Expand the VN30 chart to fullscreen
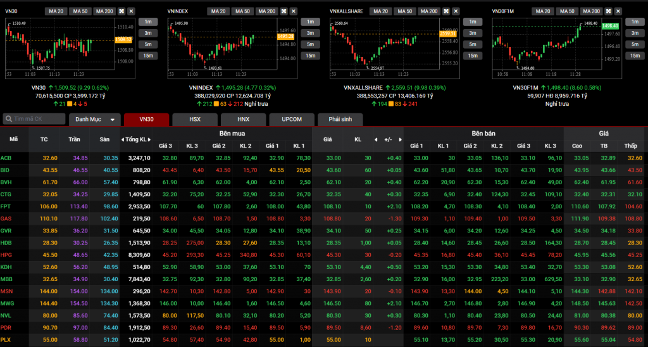The width and height of the screenshot is (648, 347). [121, 11]
